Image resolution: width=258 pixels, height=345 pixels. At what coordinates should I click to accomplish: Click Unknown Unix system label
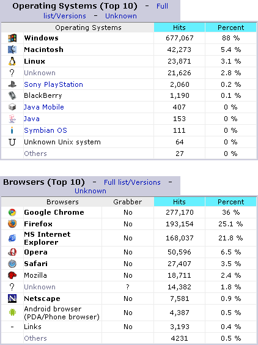[x=62, y=142]
